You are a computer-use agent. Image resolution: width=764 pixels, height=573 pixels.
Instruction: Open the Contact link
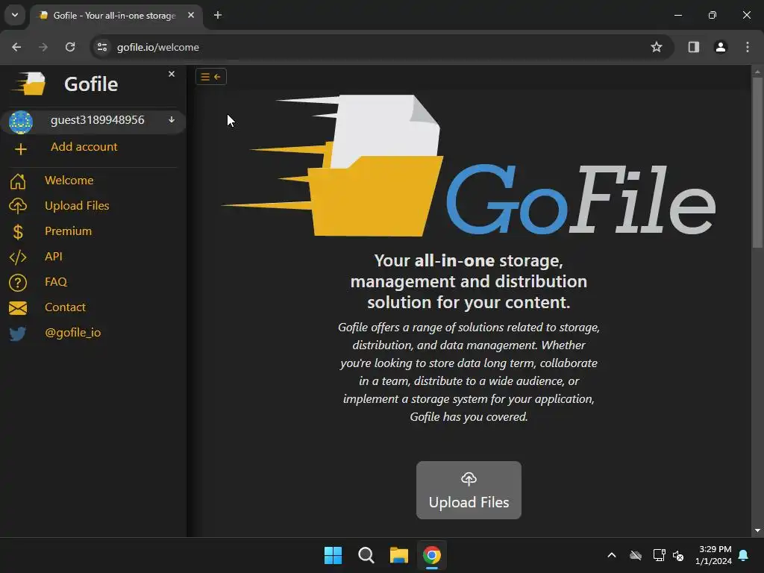point(66,307)
